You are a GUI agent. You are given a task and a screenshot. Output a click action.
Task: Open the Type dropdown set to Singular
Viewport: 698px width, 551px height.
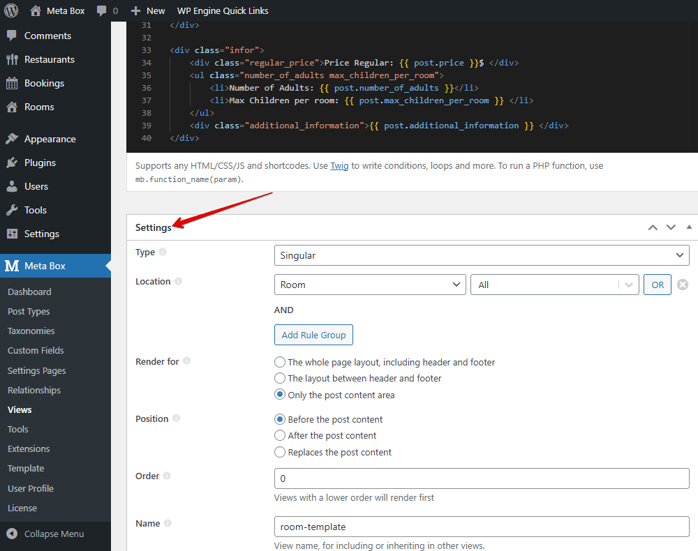[481, 255]
